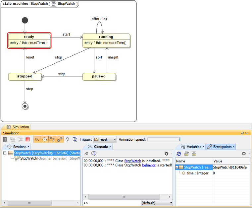Open the Console panel gear options
The width and height of the screenshot is (252, 208).
tap(167, 154)
